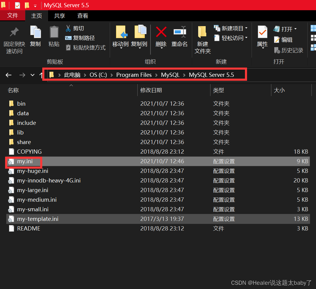This screenshot has height=289, width=316.
Task: Navigate to 此电脑 in breadcrumb
Action: pyautogui.click(x=72, y=75)
